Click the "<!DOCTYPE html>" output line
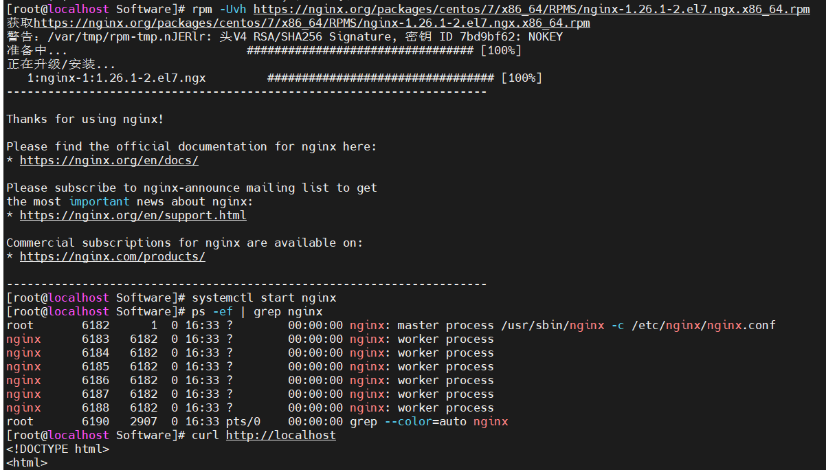 pos(58,449)
